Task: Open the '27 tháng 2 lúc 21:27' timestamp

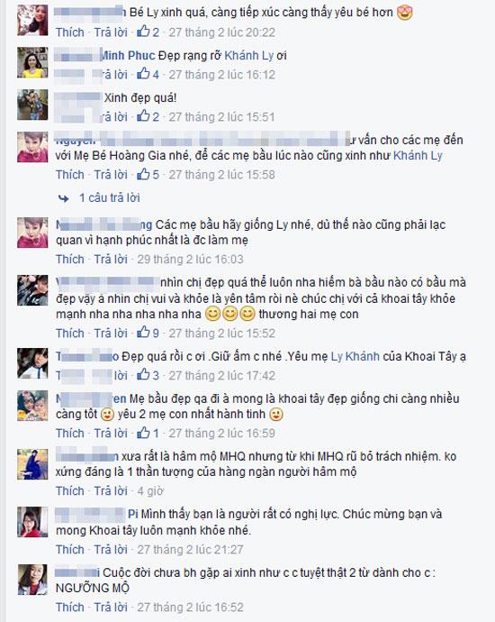Action: [190, 549]
